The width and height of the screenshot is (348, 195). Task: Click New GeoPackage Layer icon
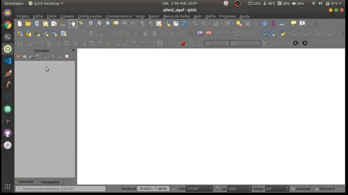pyautogui.click(x=28, y=34)
